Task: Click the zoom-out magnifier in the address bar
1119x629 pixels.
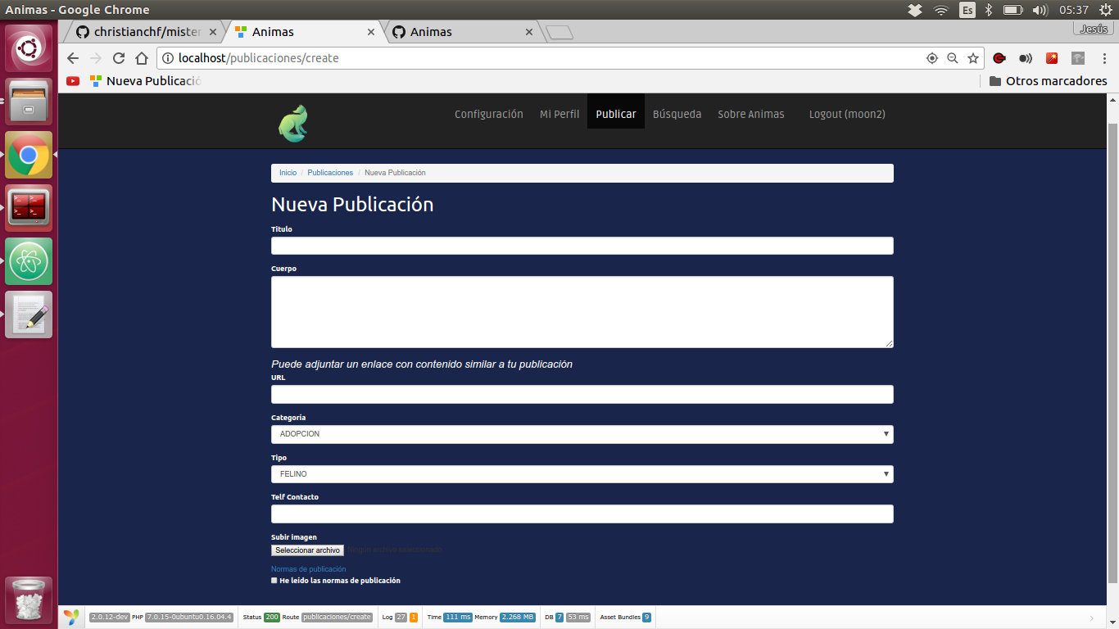Action: (952, 58)
